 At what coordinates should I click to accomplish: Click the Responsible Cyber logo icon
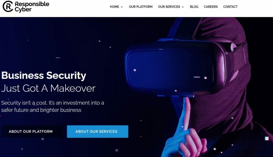point(8,7)
